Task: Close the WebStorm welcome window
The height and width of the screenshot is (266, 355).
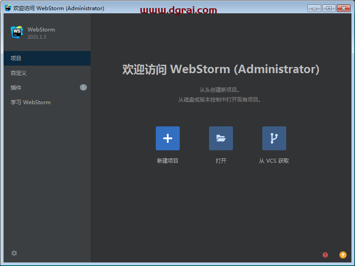Action: coord(343,8)
